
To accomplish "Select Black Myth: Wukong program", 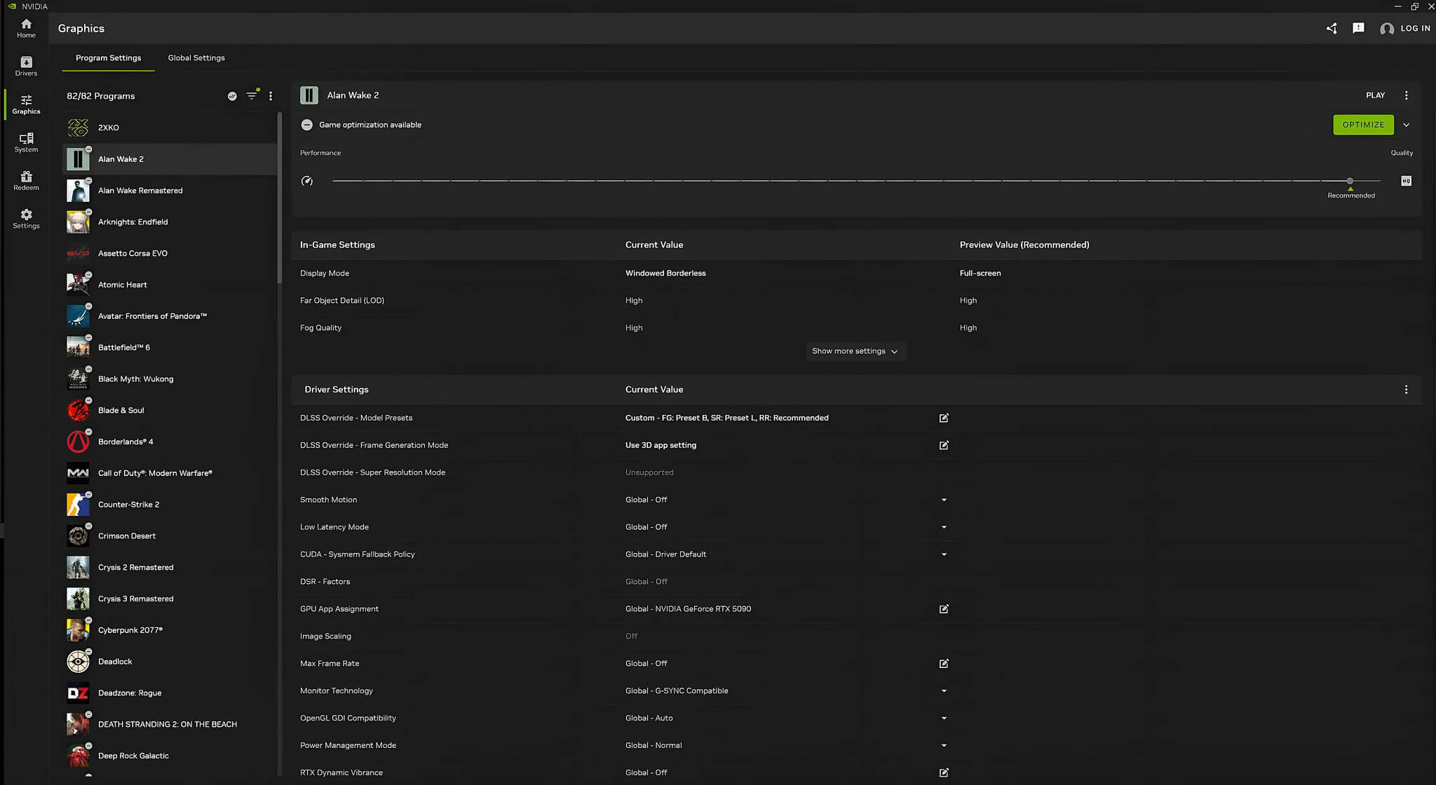I will pyautogui.click(x=170, y=379).
